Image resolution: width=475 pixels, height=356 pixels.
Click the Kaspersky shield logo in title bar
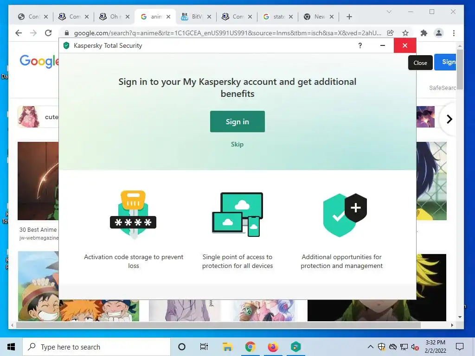pos(66,46)
